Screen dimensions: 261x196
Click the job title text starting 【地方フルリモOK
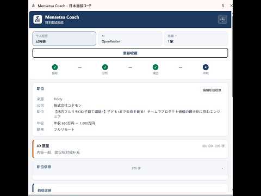(137, 114)
